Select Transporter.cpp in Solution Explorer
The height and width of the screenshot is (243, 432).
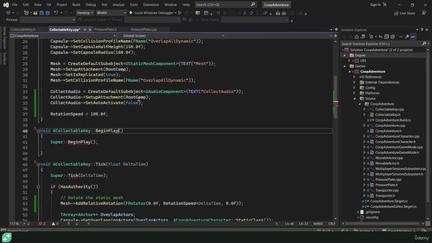tap(387, 190)
